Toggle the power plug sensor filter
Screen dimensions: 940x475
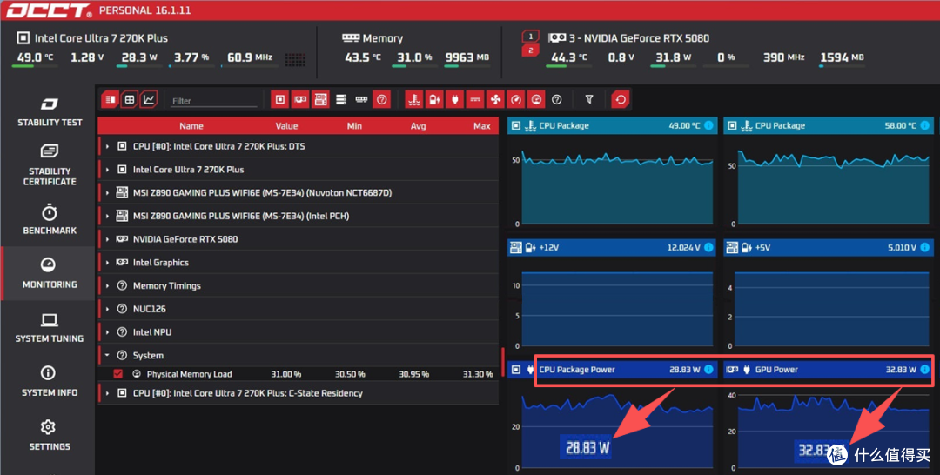[x=455, y=99]
